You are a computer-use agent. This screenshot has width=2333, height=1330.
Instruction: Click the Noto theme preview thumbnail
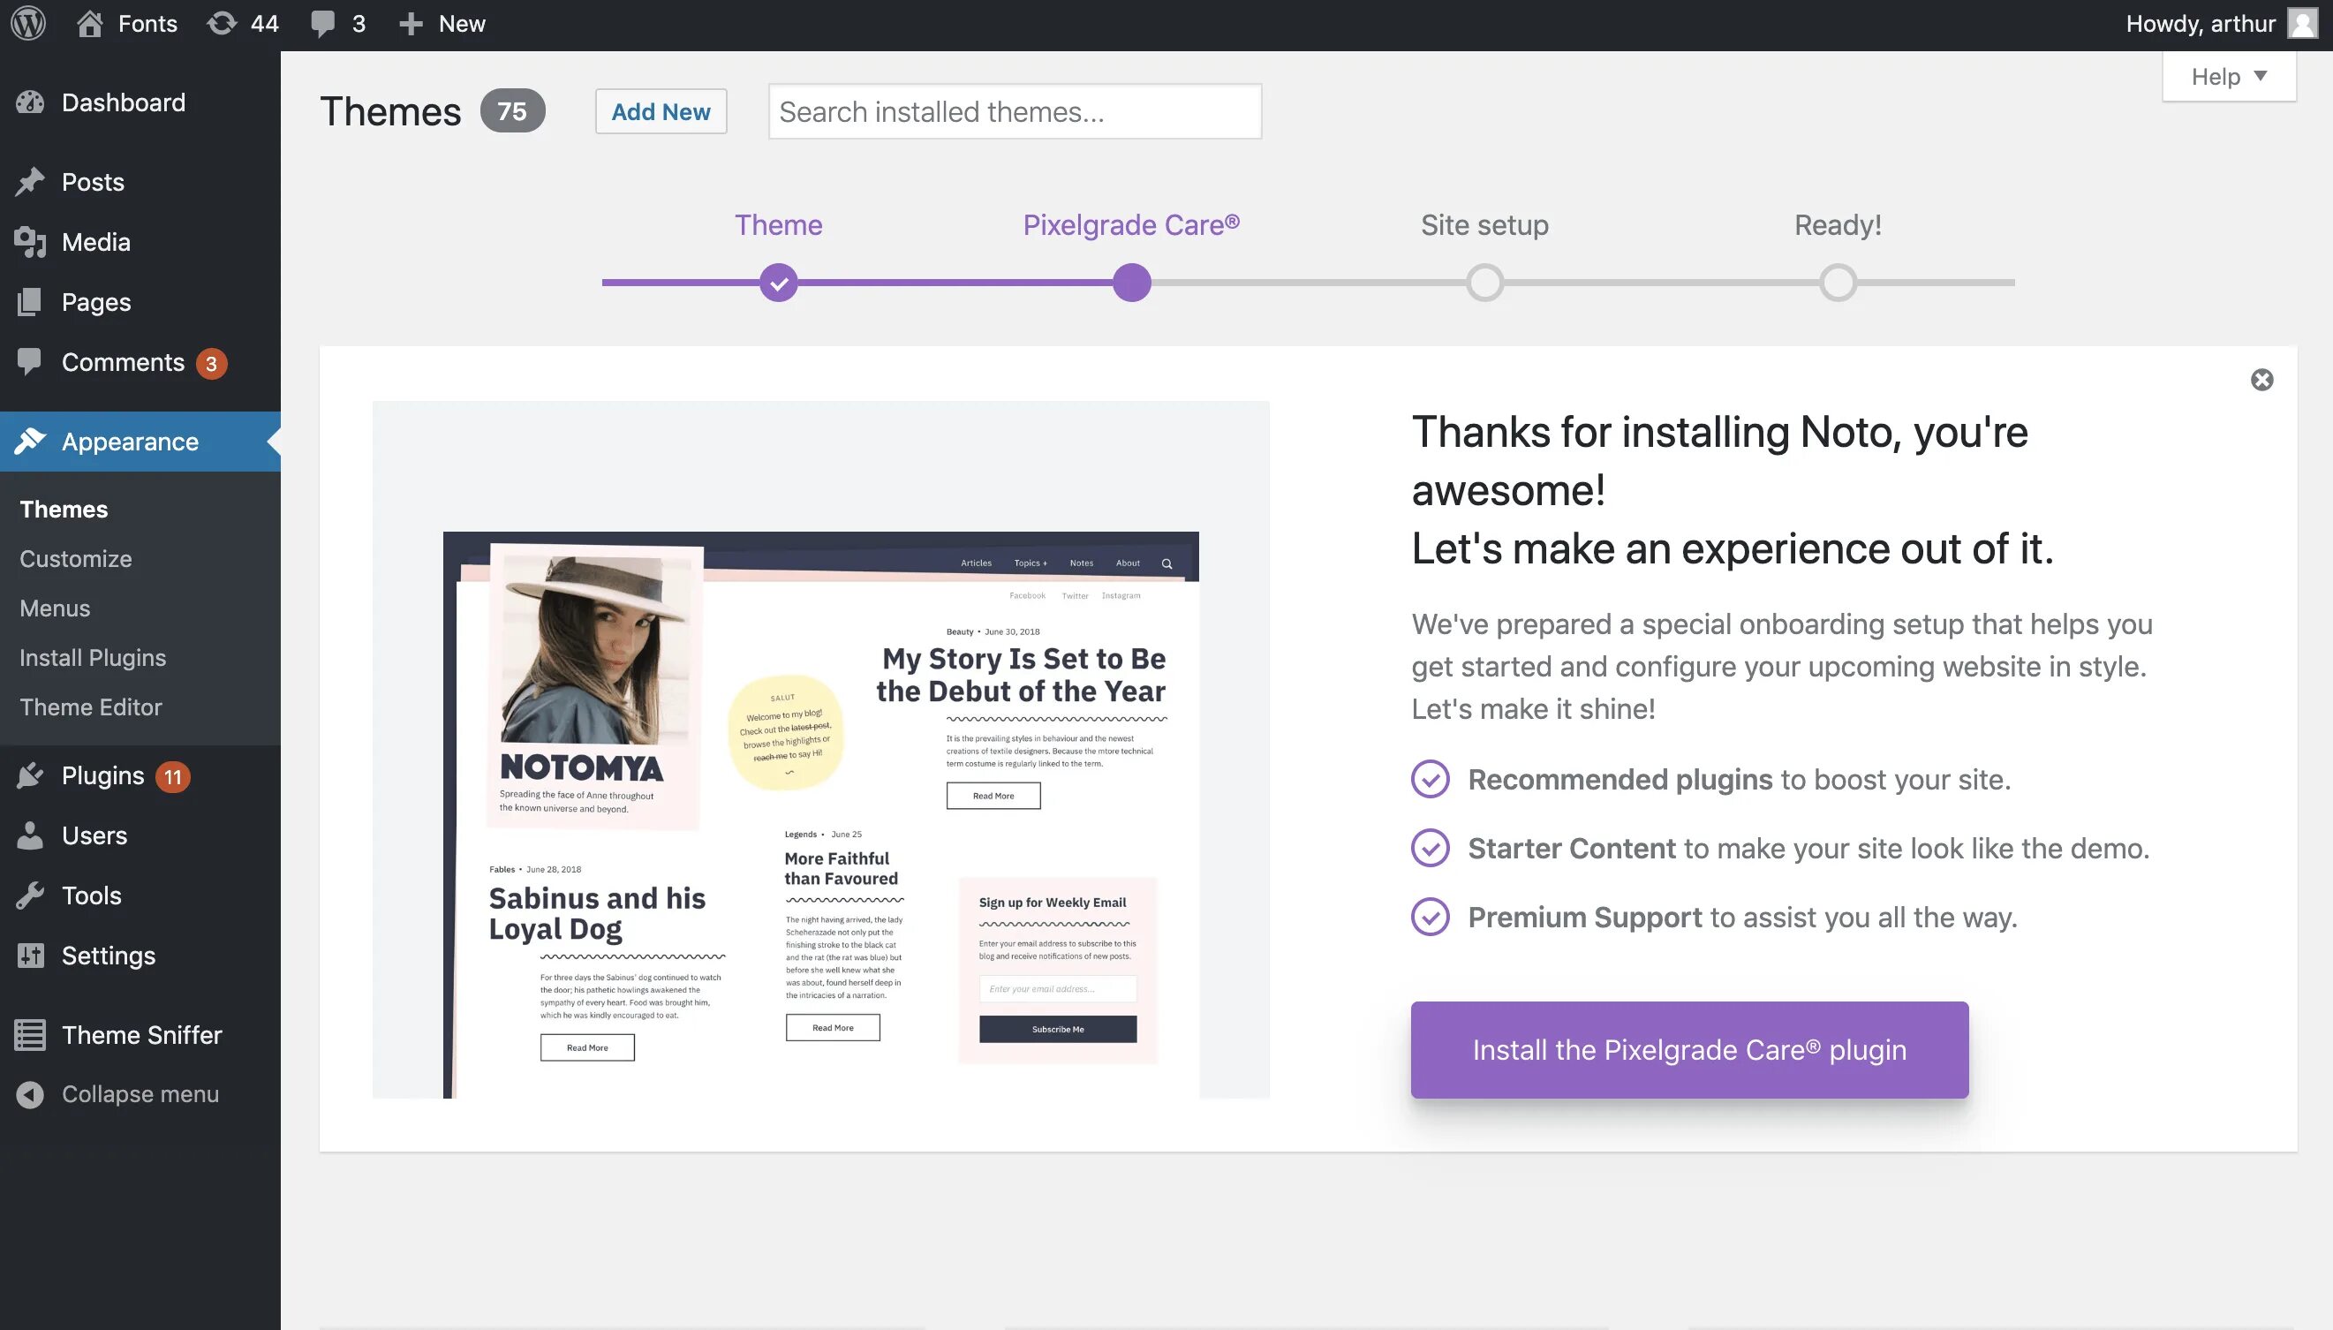(820, 748)
